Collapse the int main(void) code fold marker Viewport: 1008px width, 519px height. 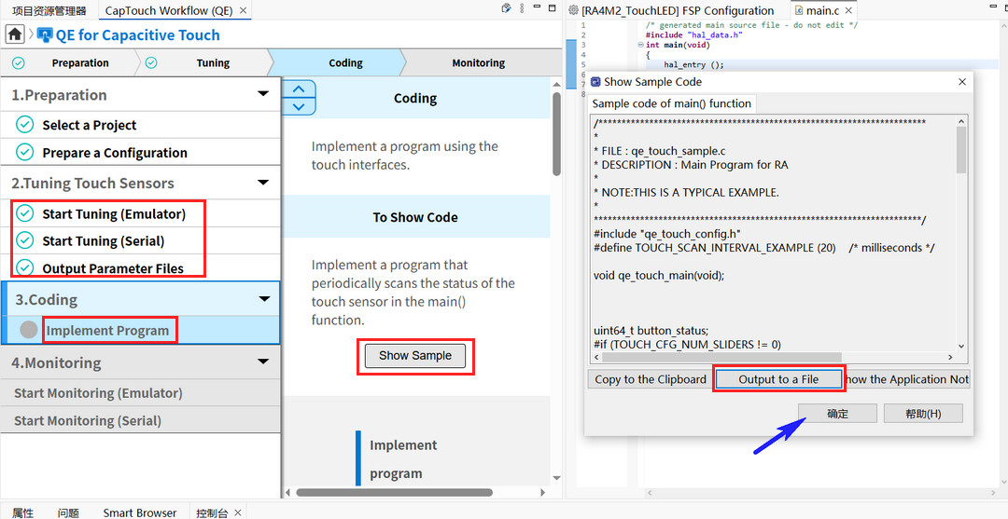click(x=640, y=45)
